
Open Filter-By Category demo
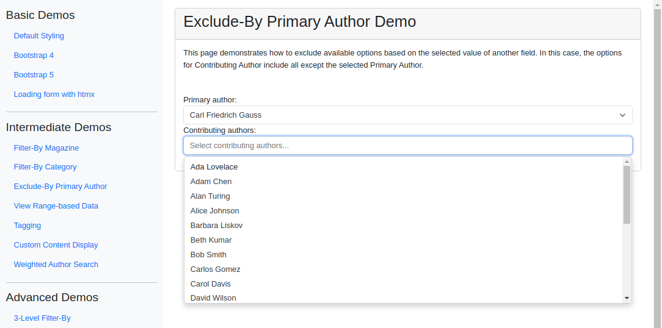(45, 167)
